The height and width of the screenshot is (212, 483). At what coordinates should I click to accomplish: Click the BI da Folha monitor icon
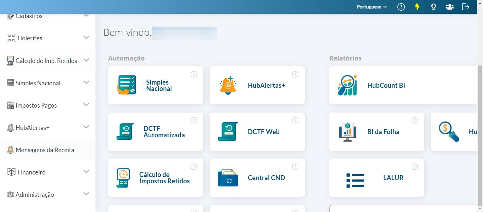pyautogui.click(x=348, y=132)
